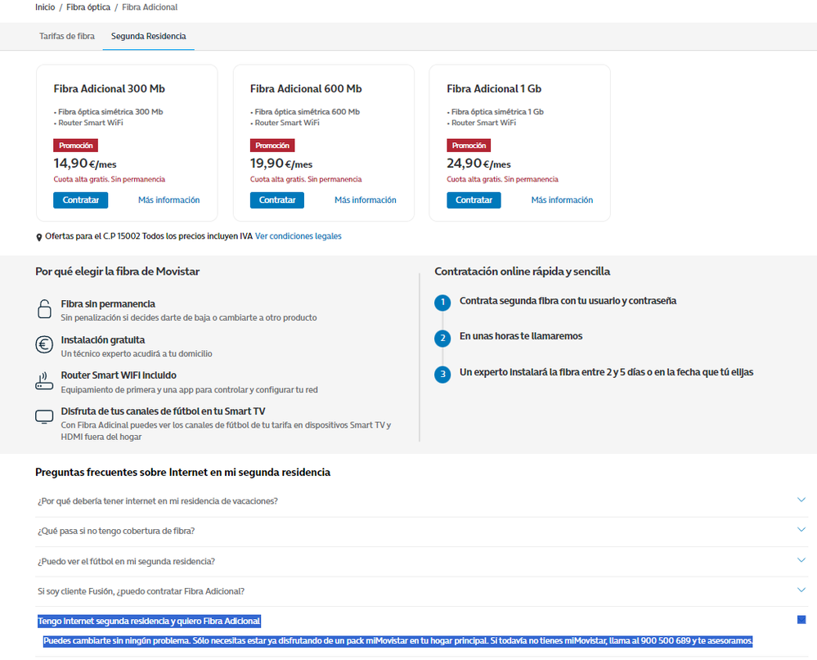This screenshot has width=817, height=660.
Task: Click the location pin icon near C.P 15002
Action: tap(39, 237)
